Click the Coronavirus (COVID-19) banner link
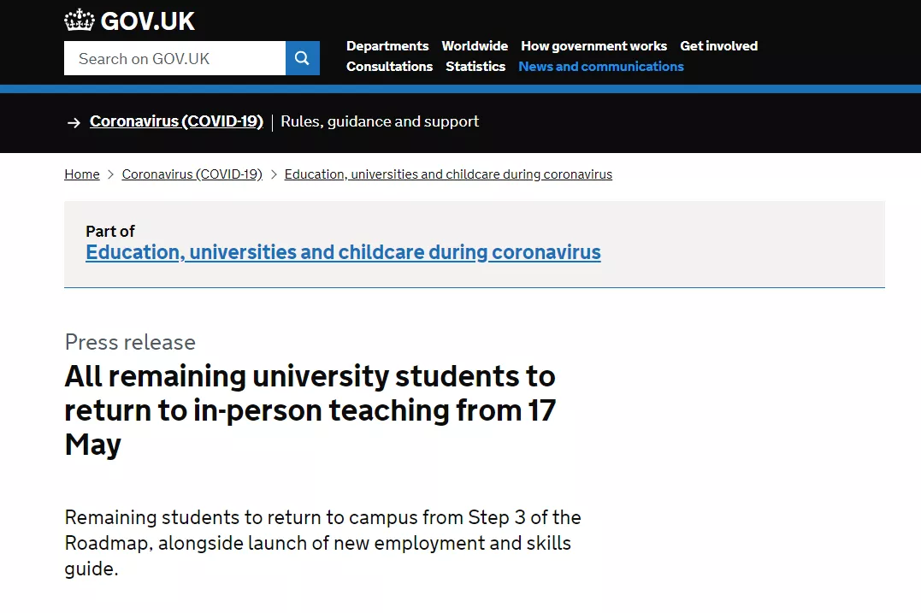Screen dimensions: 921x613 pos(176,121)
